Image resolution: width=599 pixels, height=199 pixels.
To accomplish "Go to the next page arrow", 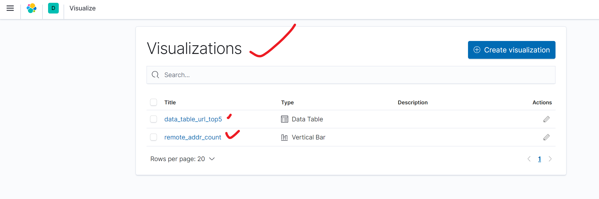I will click(x=550, y=159).
